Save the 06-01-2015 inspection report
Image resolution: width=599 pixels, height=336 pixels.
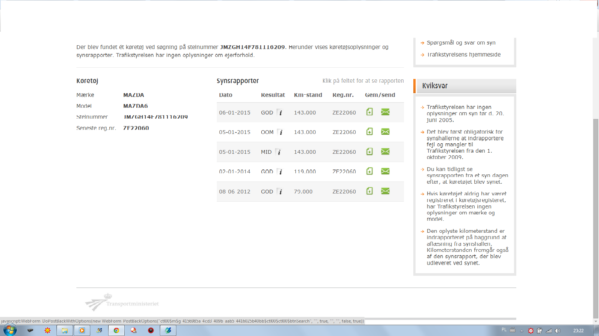tap(370, 112)
